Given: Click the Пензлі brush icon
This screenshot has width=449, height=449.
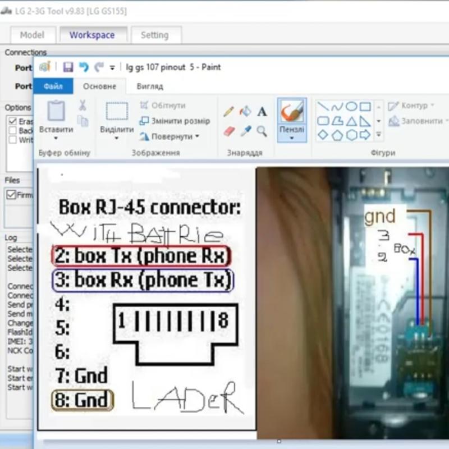Looking at the screenshot, I should click(x=291, y=112).
